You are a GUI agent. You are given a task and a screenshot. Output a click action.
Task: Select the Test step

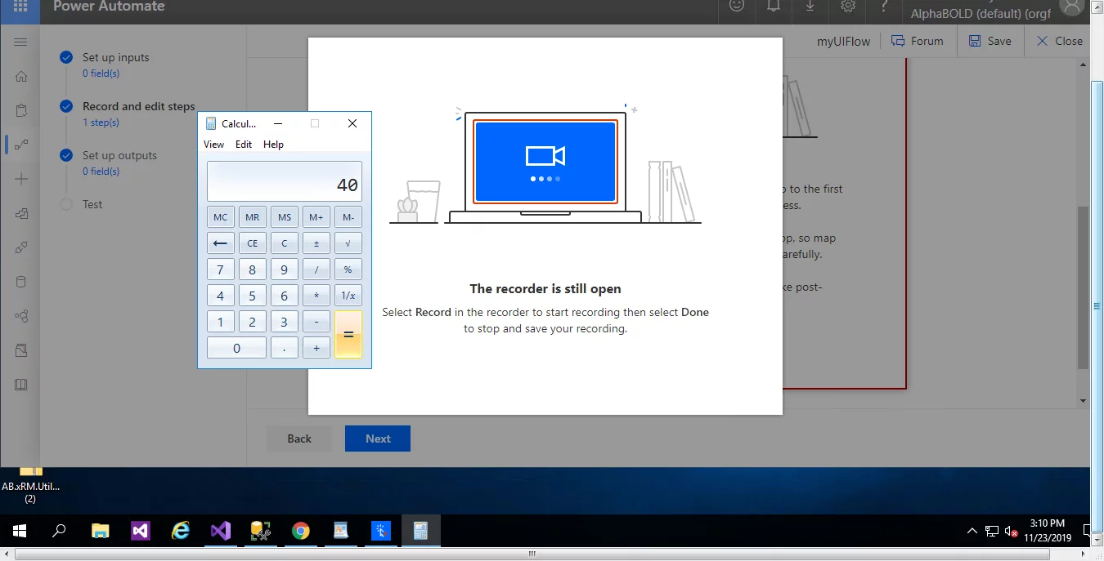92,204
